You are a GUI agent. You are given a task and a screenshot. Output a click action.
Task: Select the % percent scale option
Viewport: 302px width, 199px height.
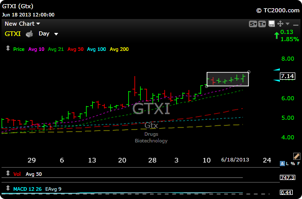point(293,164)
